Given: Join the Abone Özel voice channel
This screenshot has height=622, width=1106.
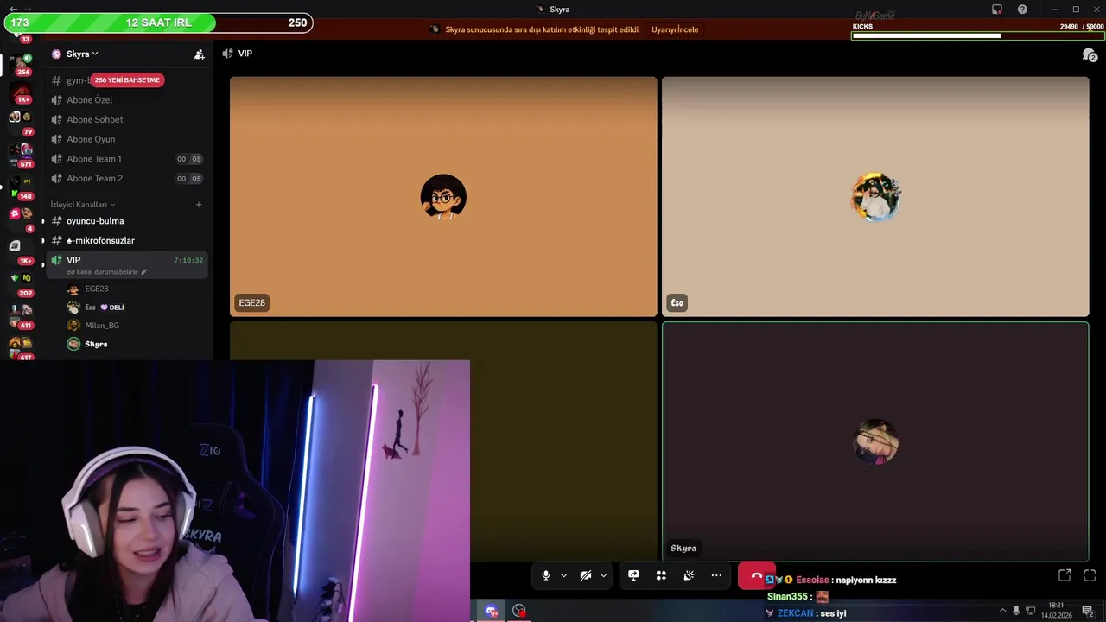Looking at the screenshot, I should (x=128, y=100).
